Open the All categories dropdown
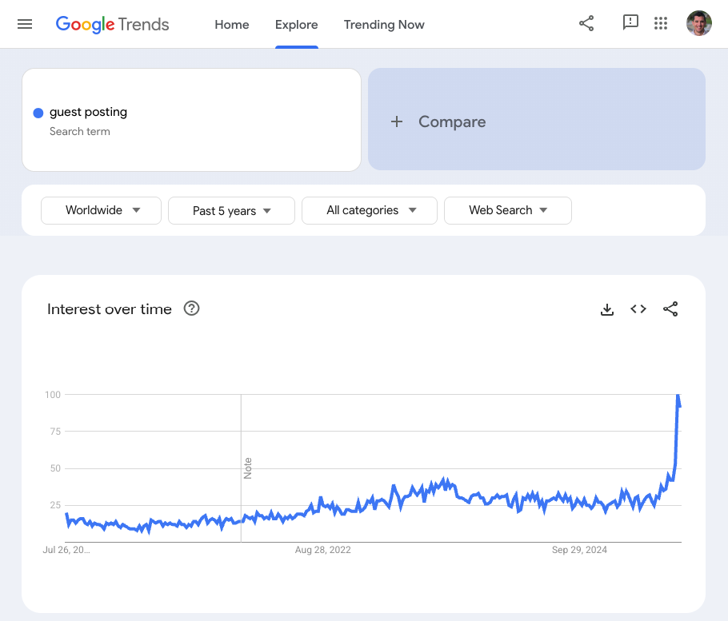 pos(369,210)
